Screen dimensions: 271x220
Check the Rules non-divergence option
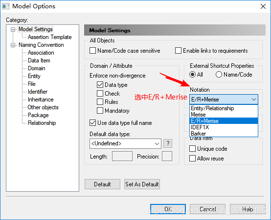point(100,102)
